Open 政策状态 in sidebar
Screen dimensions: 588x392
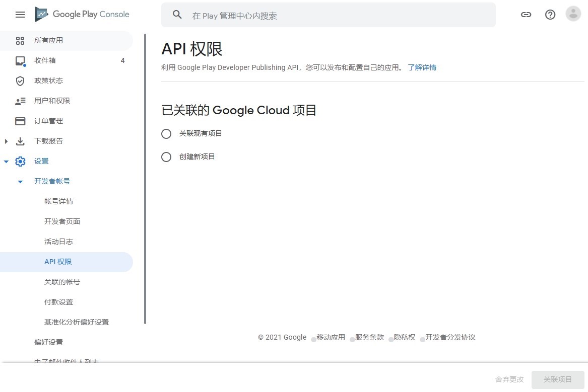pyautogui.click(x=67, y=81)
